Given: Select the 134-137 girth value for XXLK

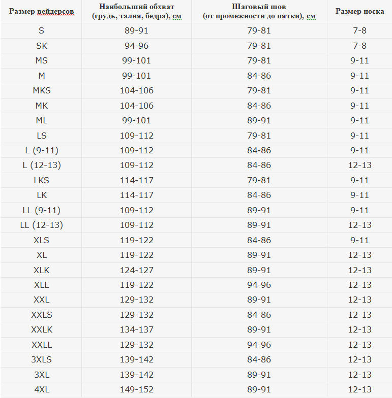Looking at the screenshot, I should [x=136, y=329].
